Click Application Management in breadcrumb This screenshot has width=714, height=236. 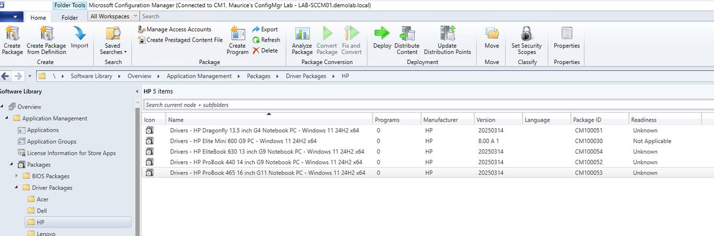(199, 76)
